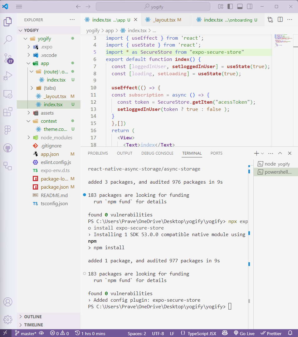Open the new terminal launch profile dropdown
This screenshot has width=298, height=337.
point(262,153)
